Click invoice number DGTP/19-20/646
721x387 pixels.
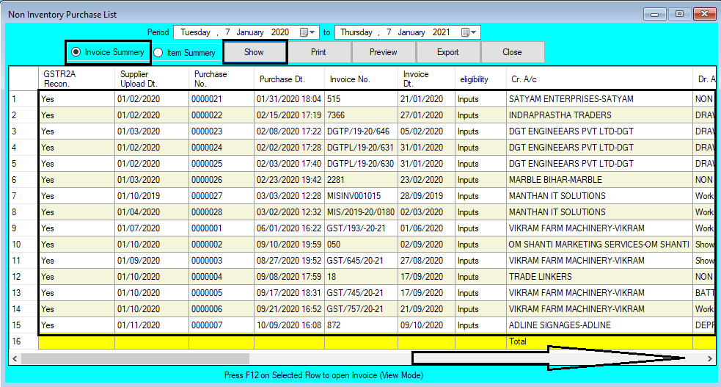[x=361, y=131]
